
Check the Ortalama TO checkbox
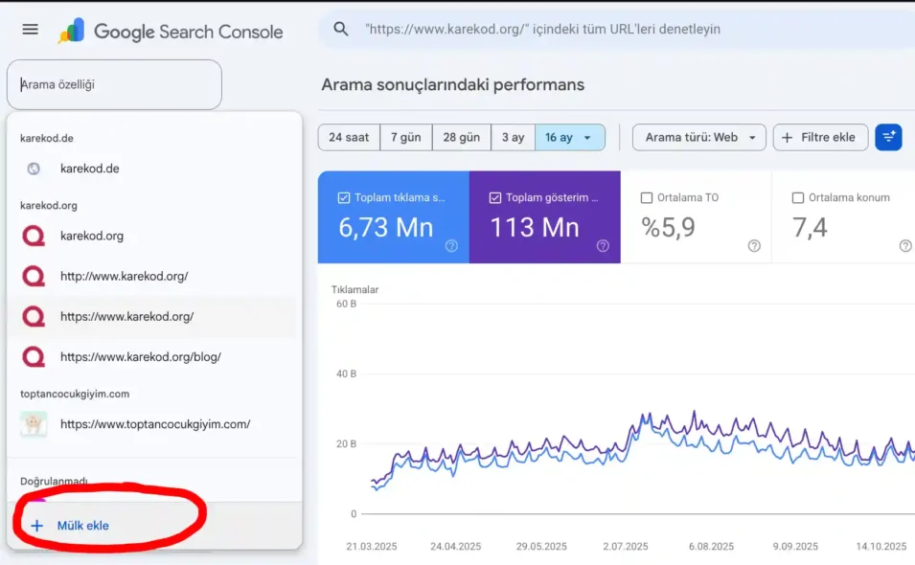[x=647, y=197]
